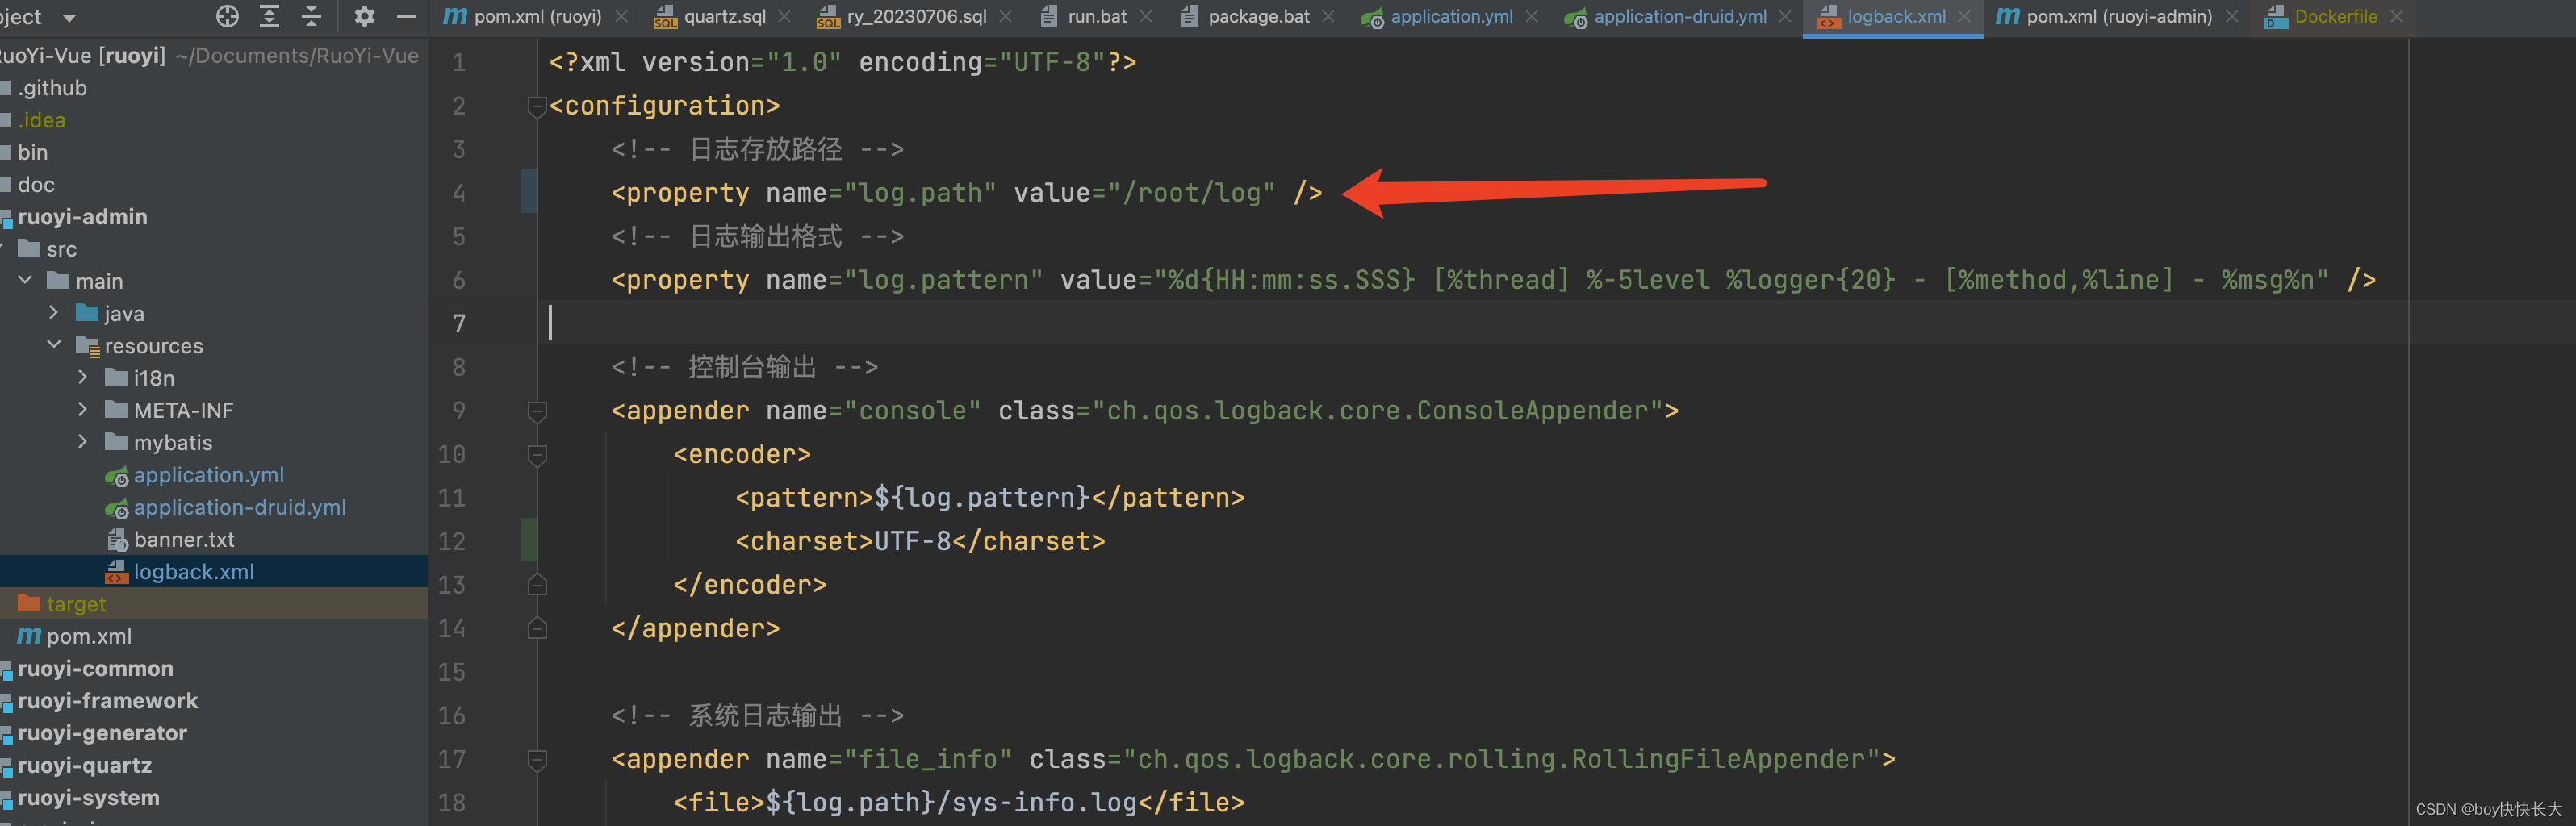Collapse the main folder chevron
The width and height of the screenshot is (2576, 826).
pyautogui.click(x=26, y=281)
